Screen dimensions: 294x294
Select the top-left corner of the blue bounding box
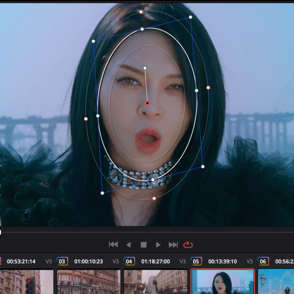click(x=94, y=41)
